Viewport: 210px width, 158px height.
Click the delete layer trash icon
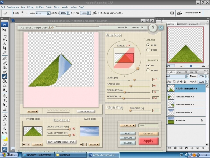[203, 148]
